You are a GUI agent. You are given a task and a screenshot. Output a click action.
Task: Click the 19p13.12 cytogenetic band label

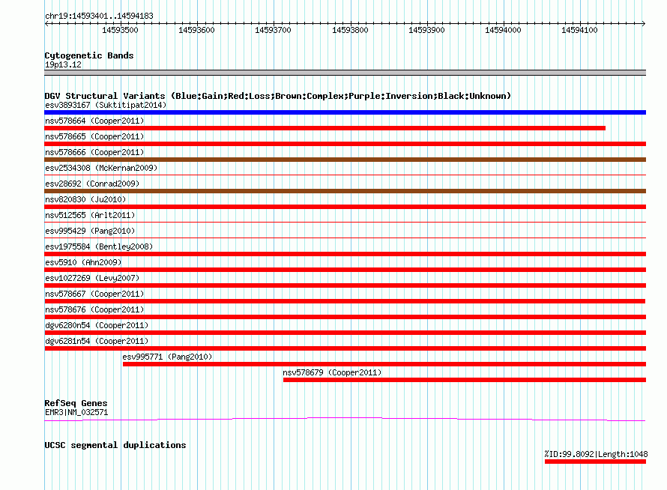63,64
